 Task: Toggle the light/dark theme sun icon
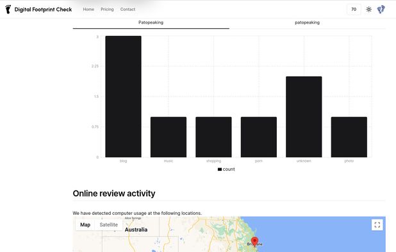(368, 10)
